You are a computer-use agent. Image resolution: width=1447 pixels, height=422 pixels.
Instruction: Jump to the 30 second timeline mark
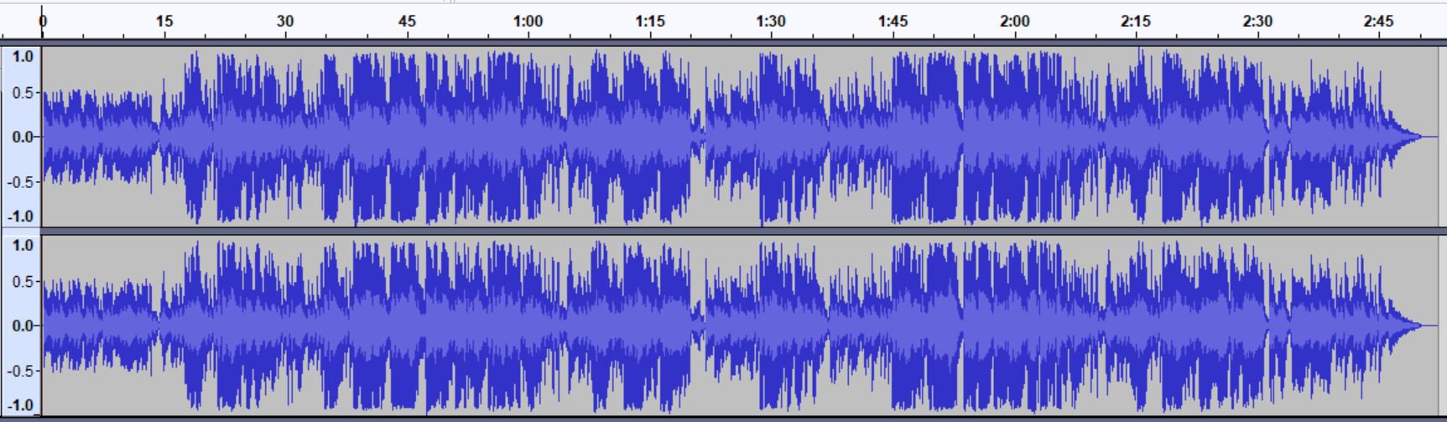point(285,22)
